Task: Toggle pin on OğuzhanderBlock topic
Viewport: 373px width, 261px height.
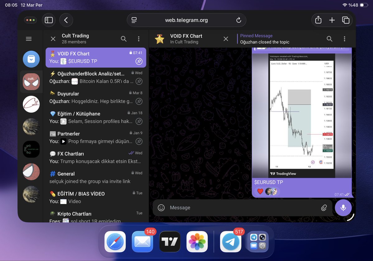Action: [139, 81]
